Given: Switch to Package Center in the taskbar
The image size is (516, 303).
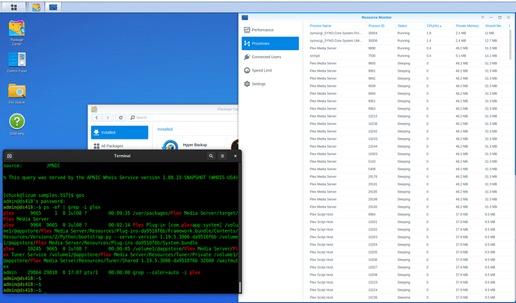Looking at the screenshot, I should click(36, 7).
